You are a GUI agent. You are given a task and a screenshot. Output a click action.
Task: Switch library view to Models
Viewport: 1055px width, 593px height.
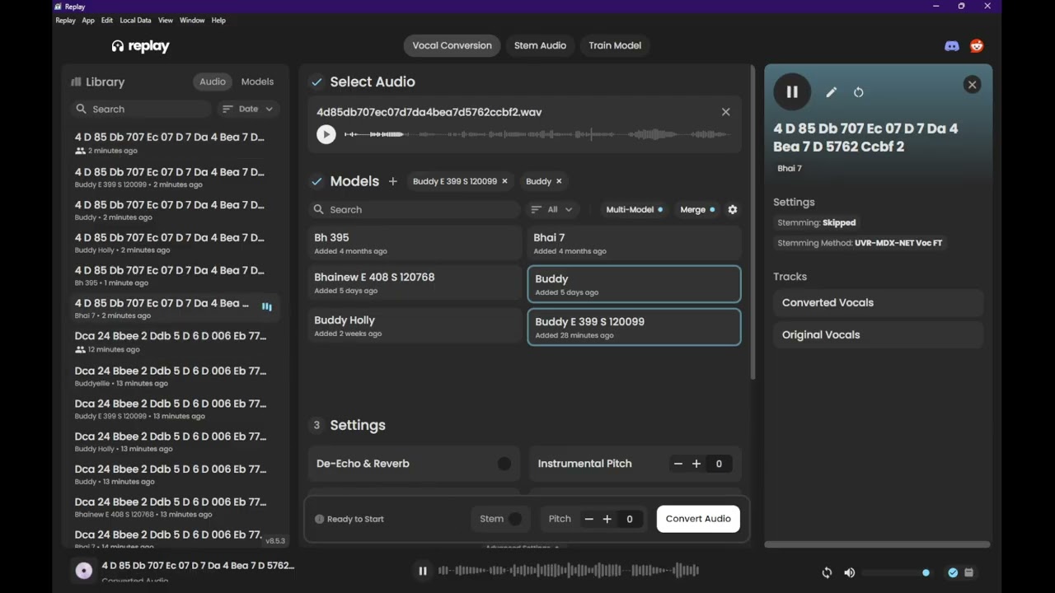[257, 82]
